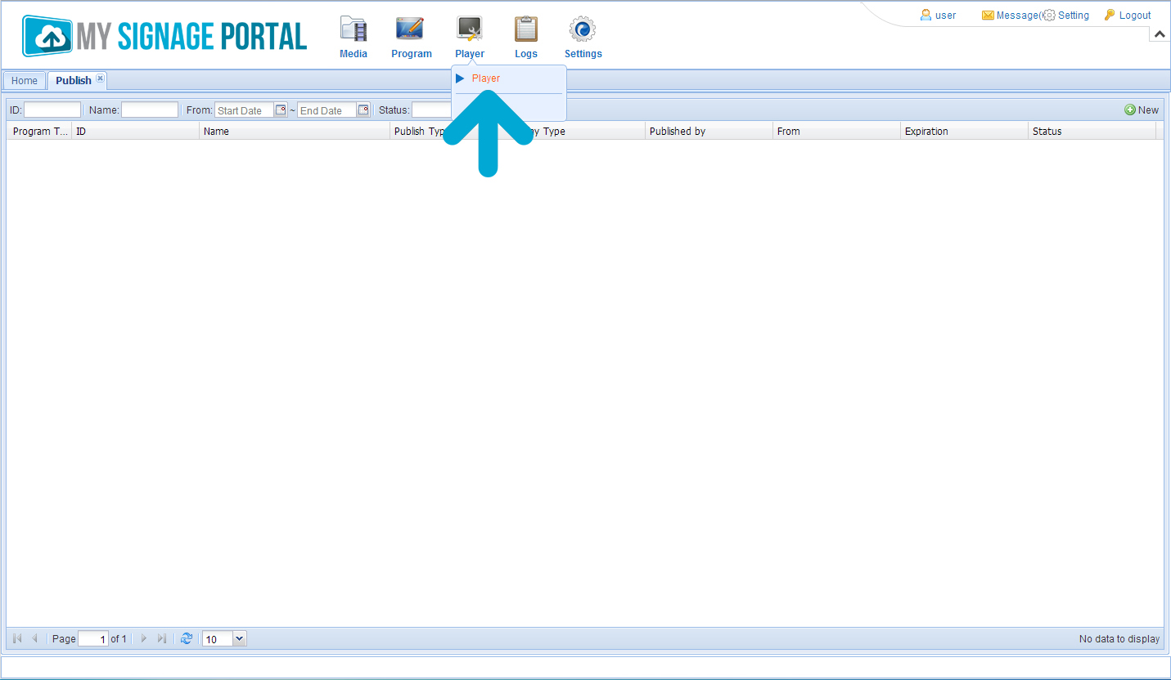
Task: Open the Settings gear icon
Action: point(583,29)
